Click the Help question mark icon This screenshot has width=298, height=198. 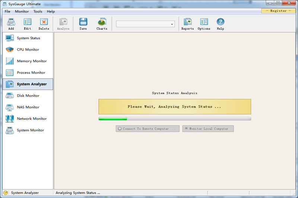pos(221,22)
